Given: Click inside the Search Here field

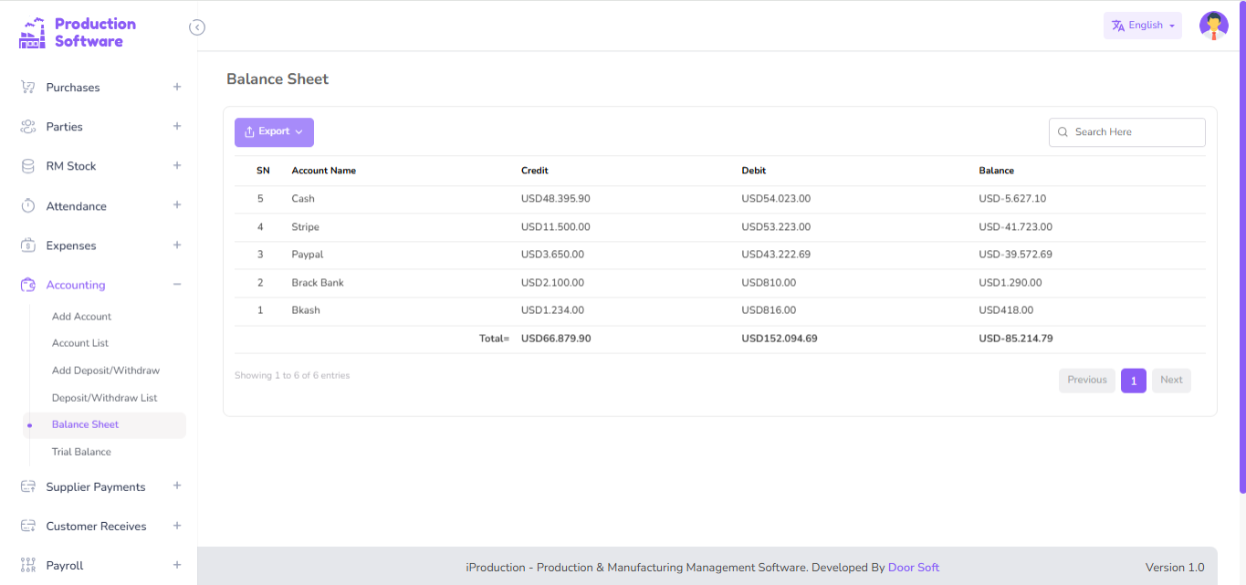Looking at the screenshot, I should [1126, 131].
